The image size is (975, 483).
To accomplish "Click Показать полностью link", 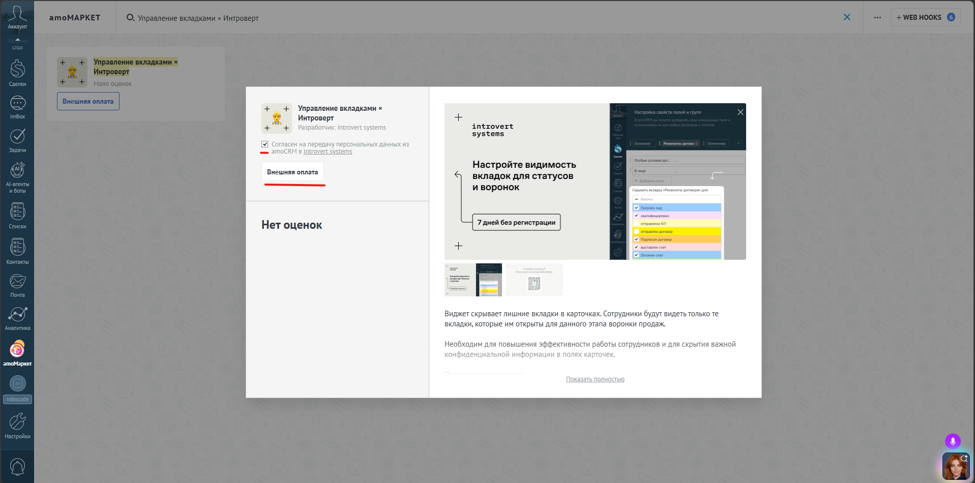I will tap(595, 379).
